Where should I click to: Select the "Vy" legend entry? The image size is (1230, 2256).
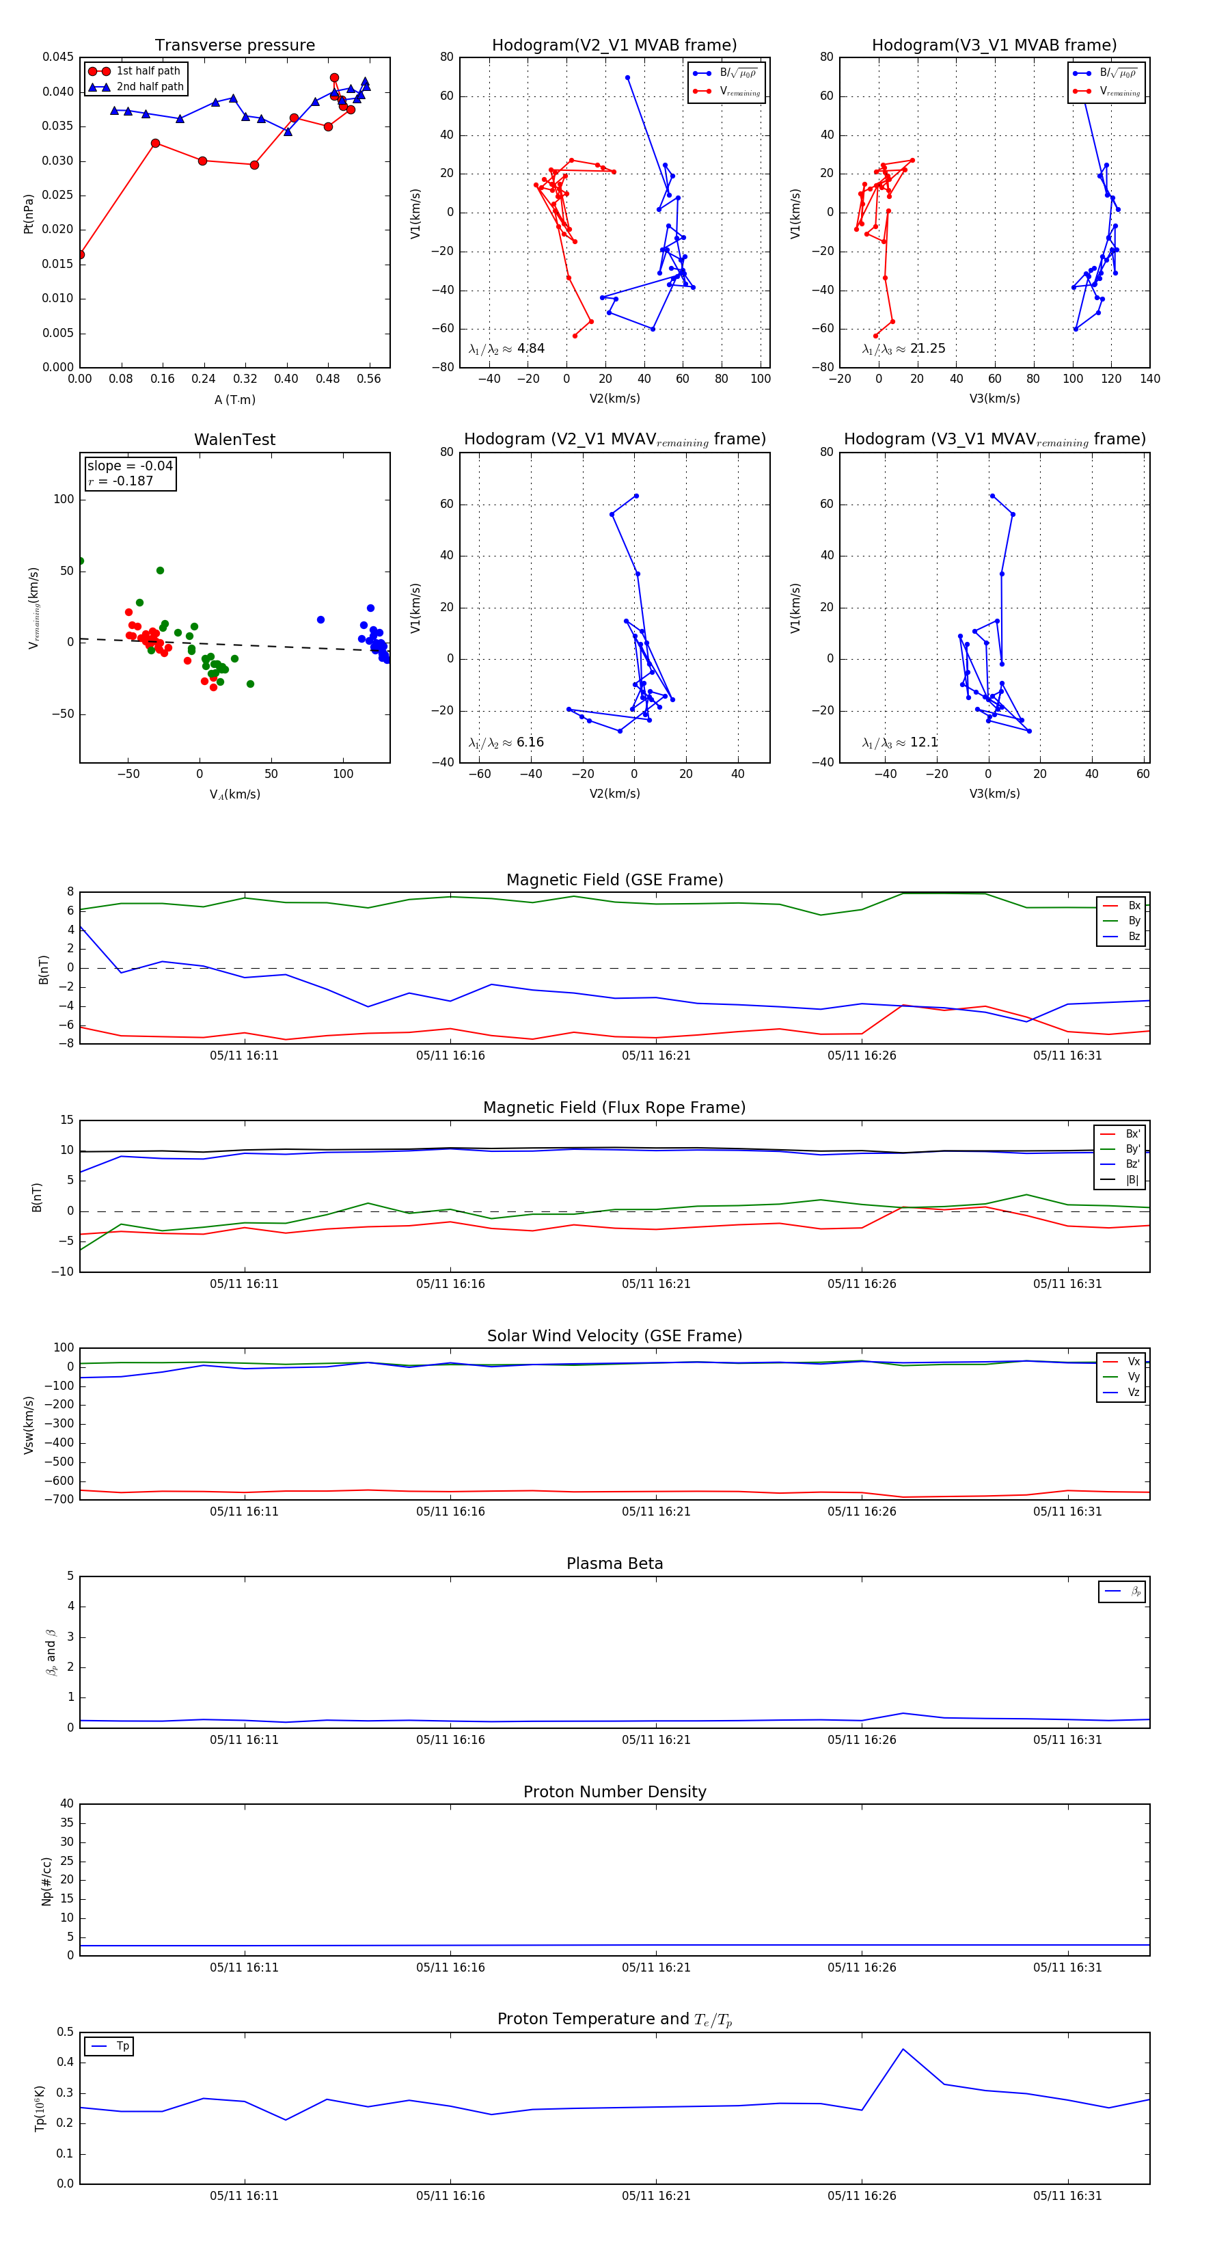(x=1121, y=1377)
